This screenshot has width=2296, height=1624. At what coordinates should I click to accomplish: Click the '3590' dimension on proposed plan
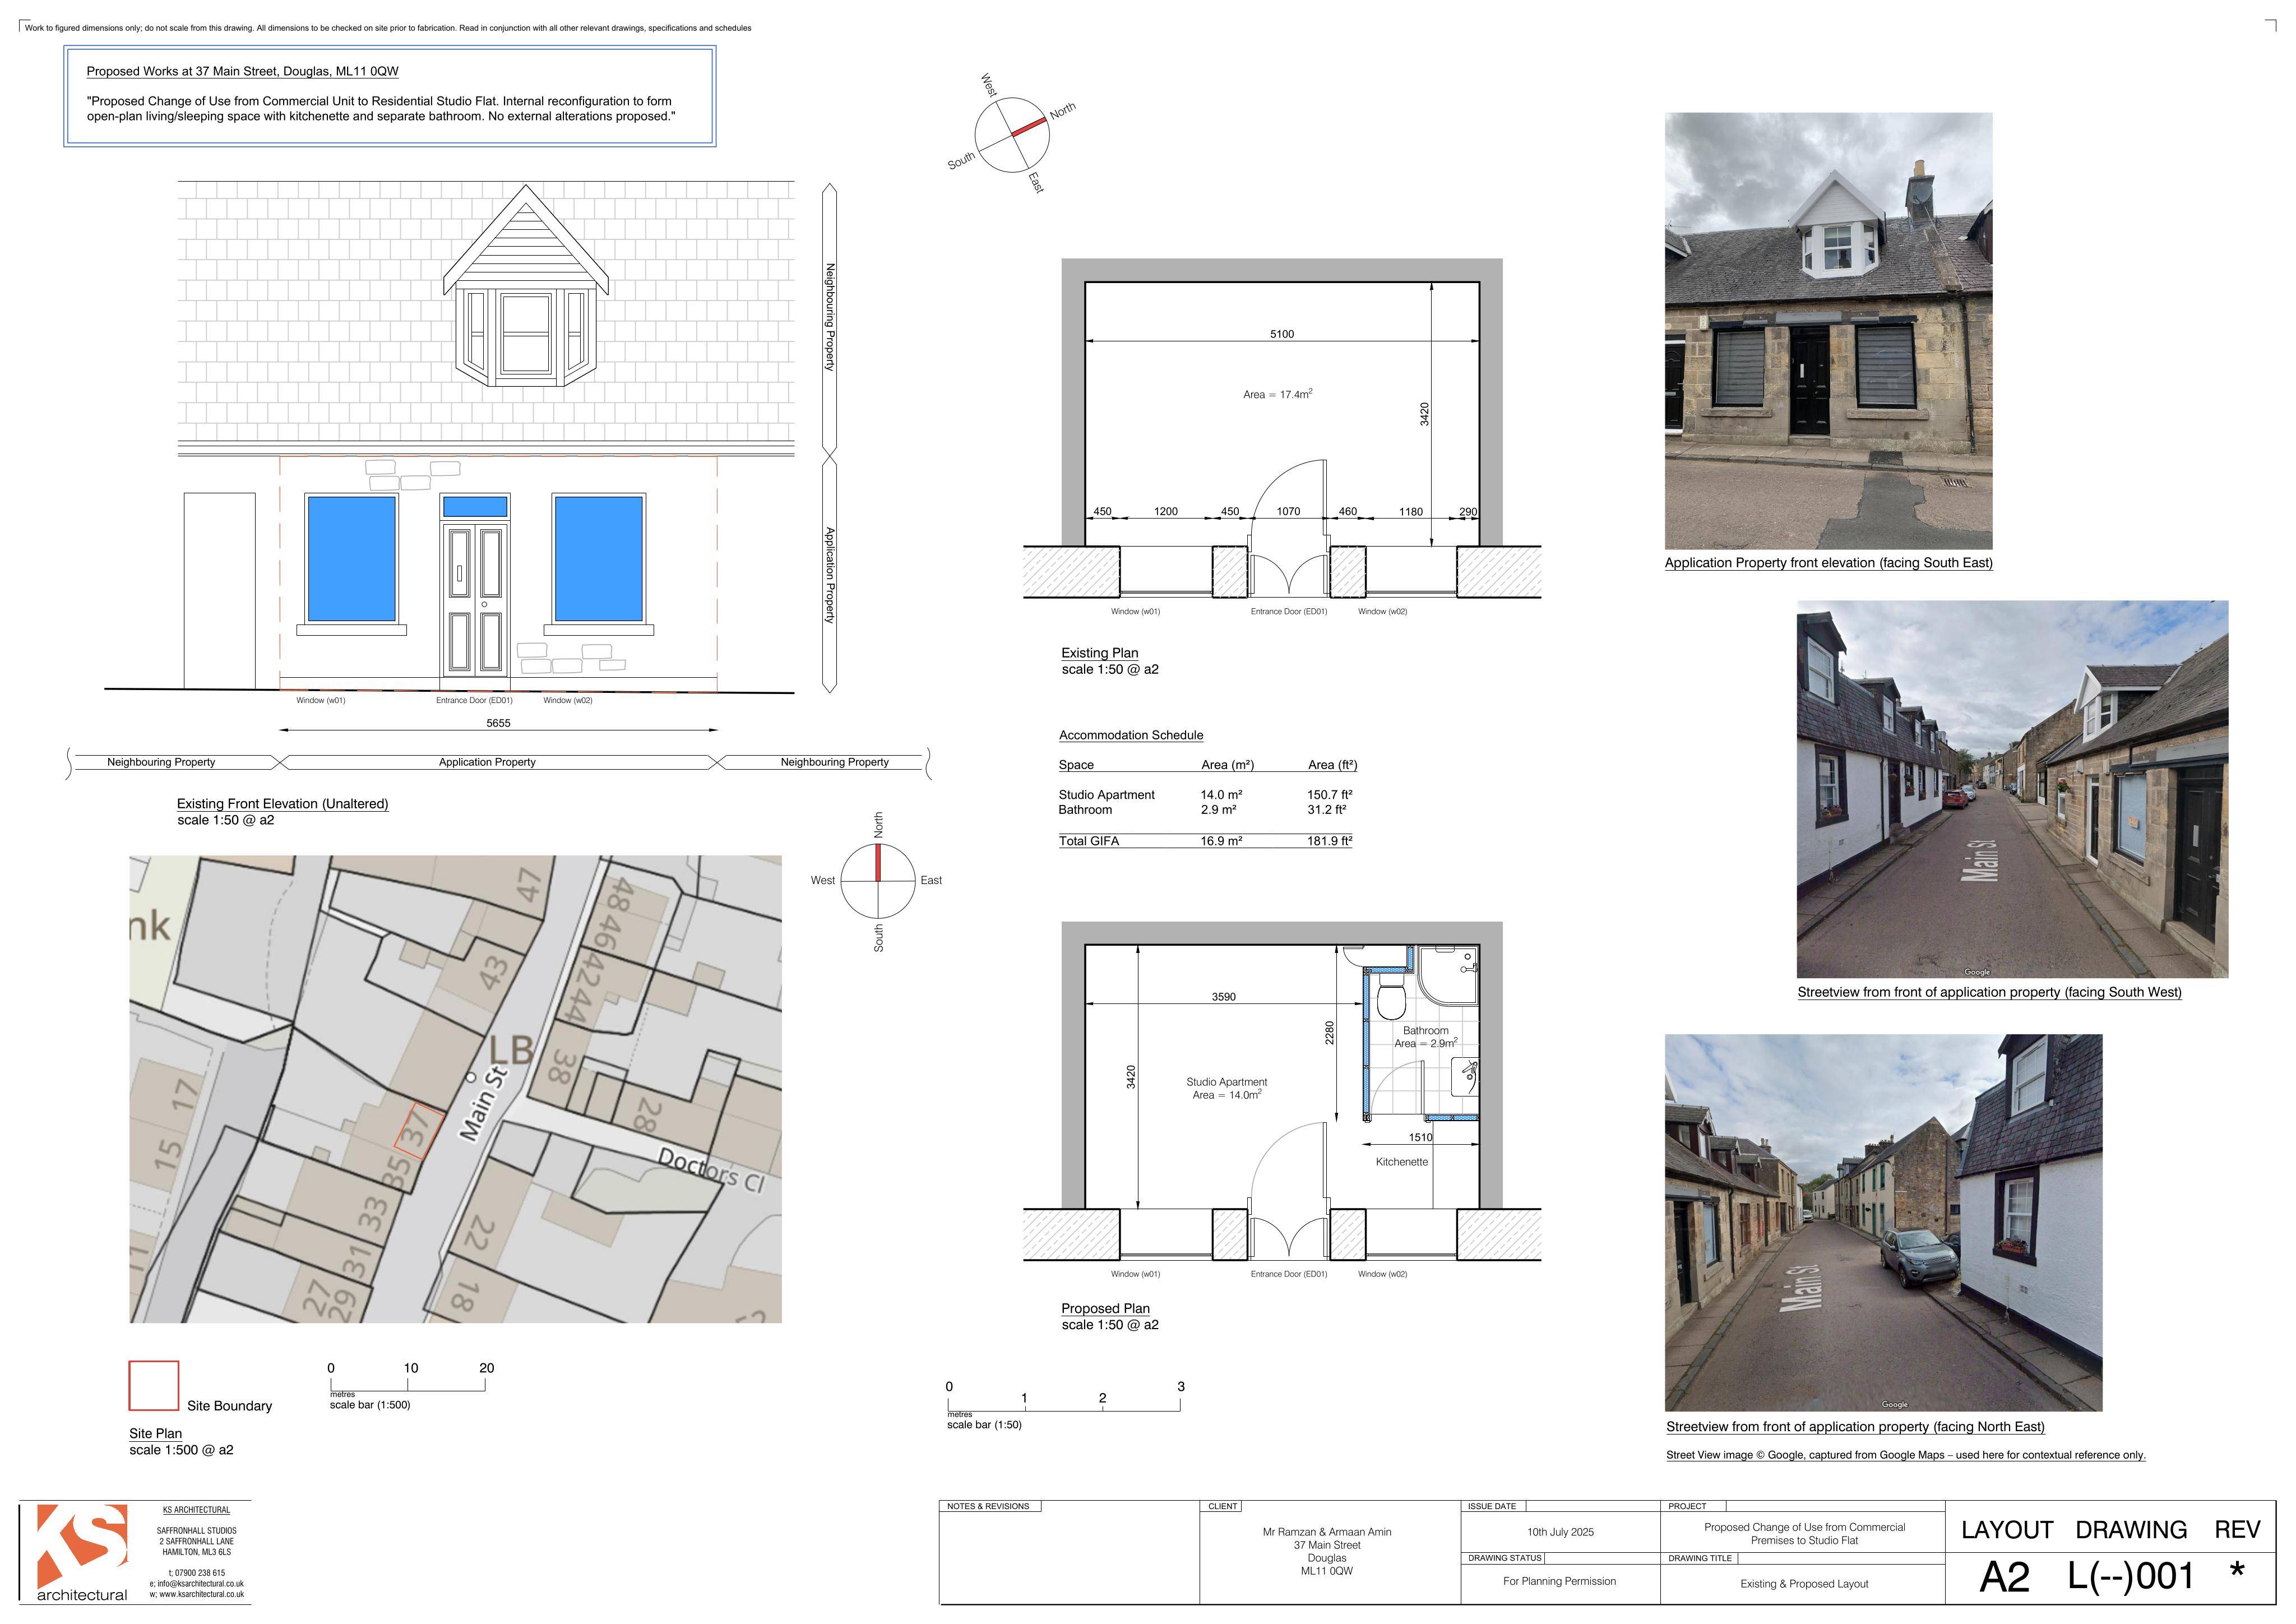[1223, 997]
